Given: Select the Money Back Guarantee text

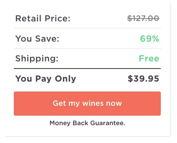Looking at the screenshot, I should click(87, 123).
